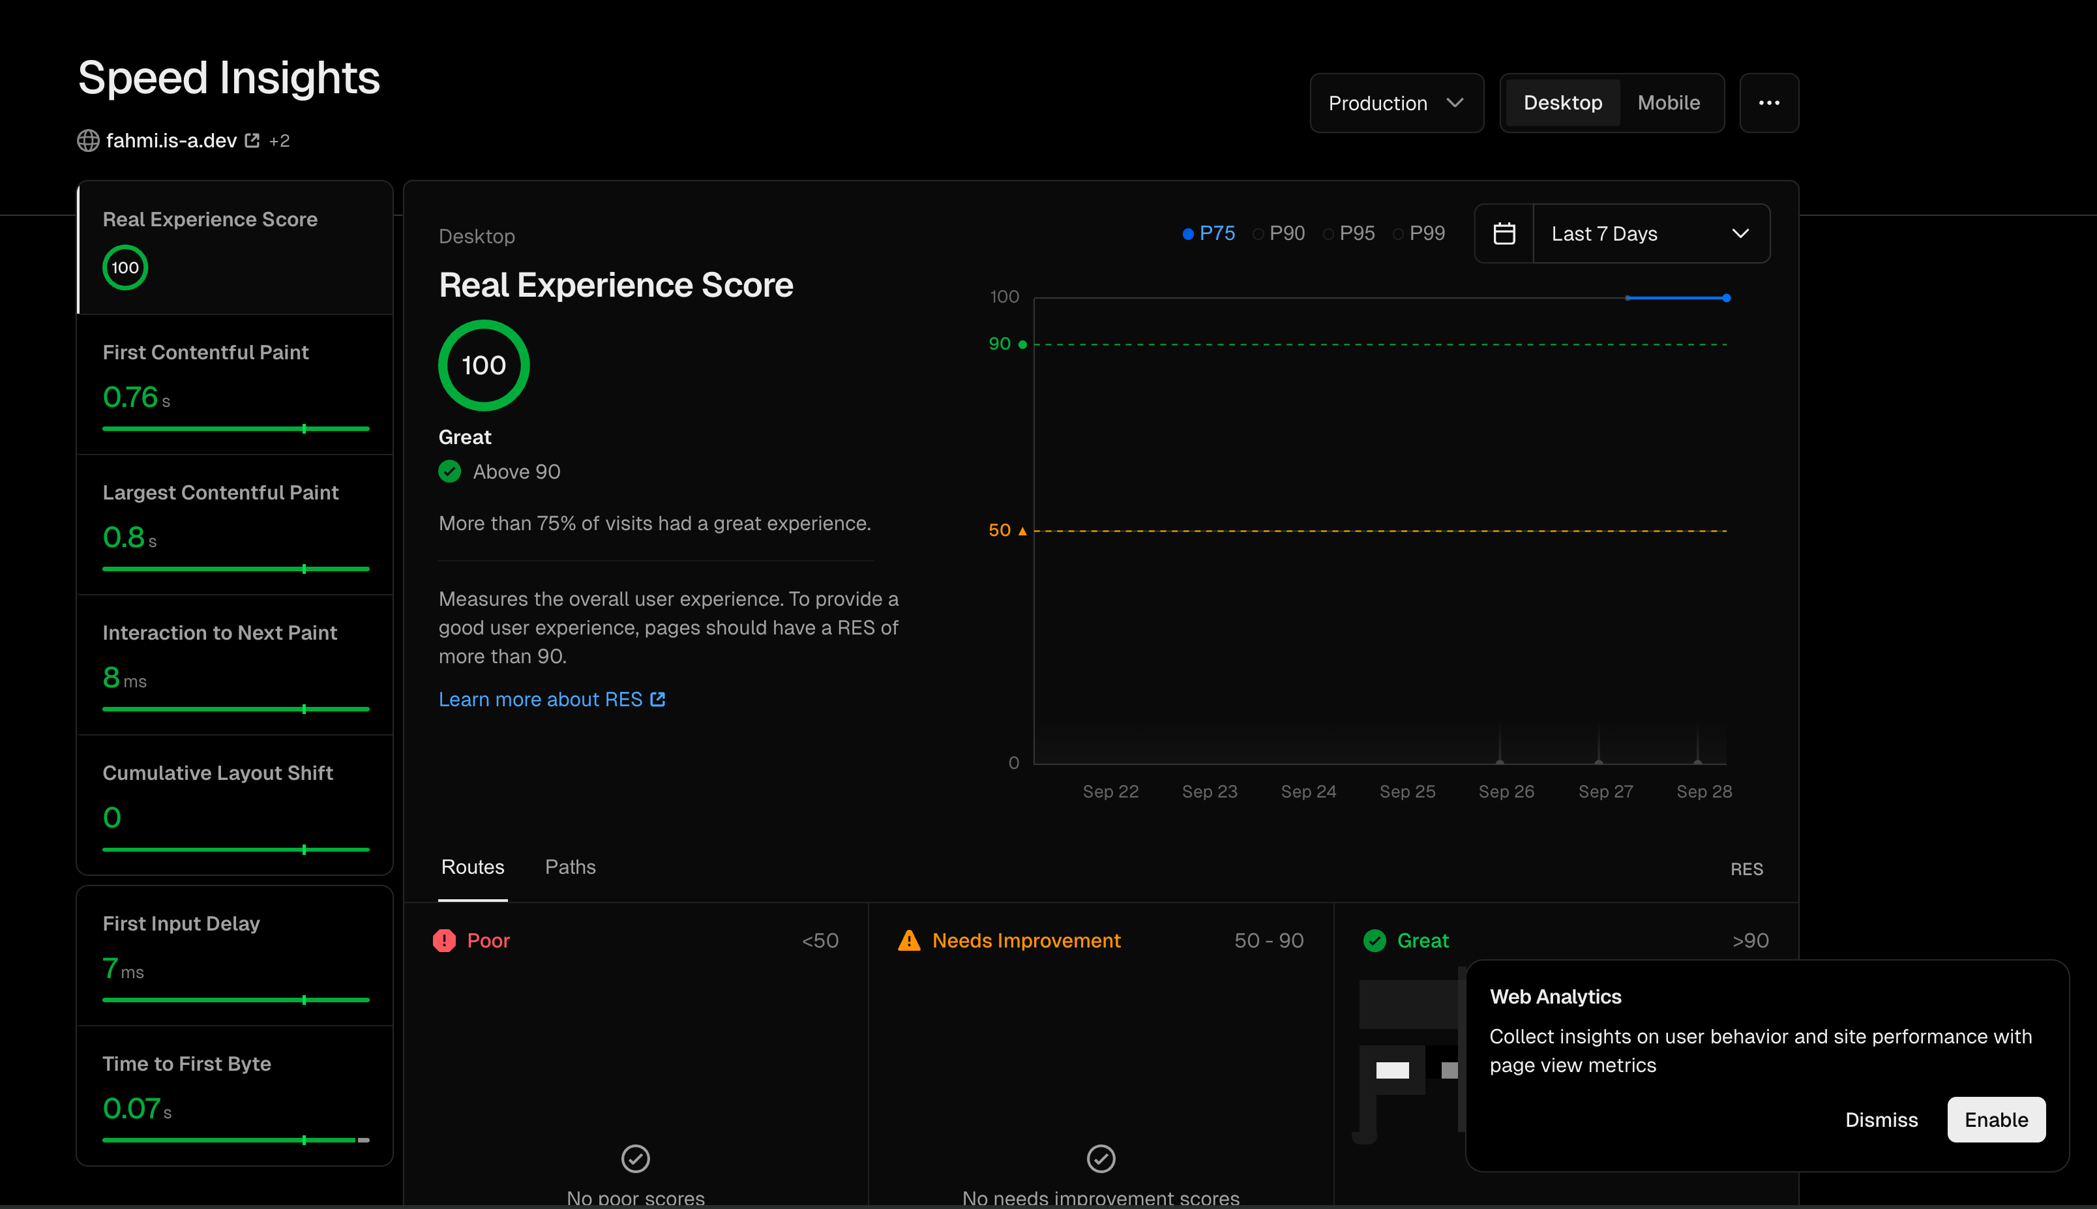
Task: Expand the Last 7 Days range dropdown
Action: [1650, 233]
